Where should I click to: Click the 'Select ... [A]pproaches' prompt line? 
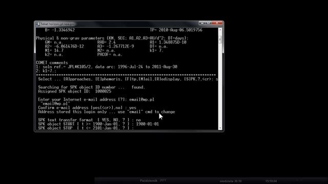(x=128, y=79)
